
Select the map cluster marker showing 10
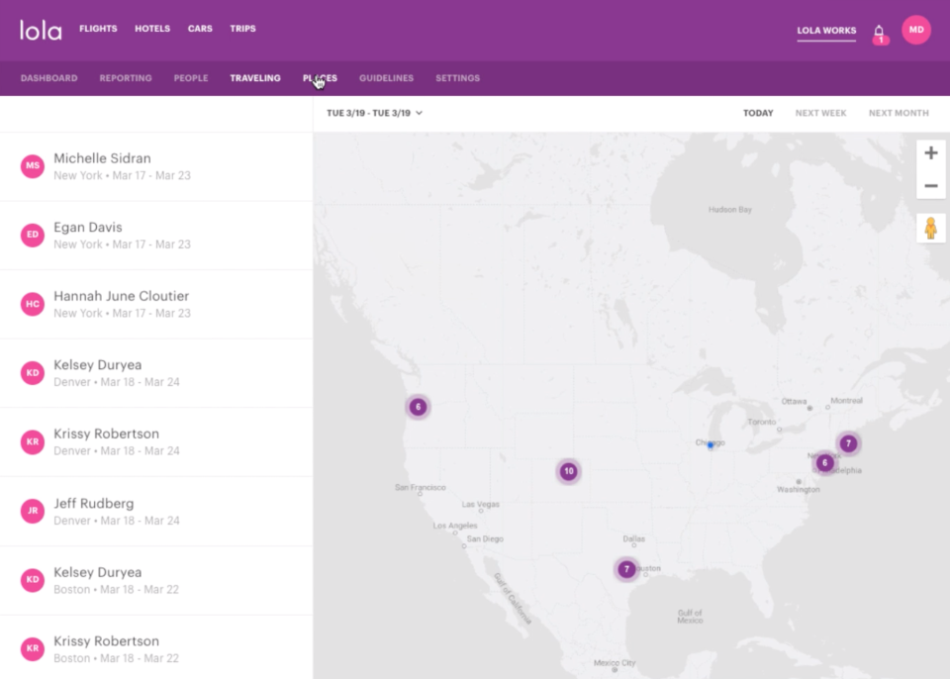click(x=568, y=471)
